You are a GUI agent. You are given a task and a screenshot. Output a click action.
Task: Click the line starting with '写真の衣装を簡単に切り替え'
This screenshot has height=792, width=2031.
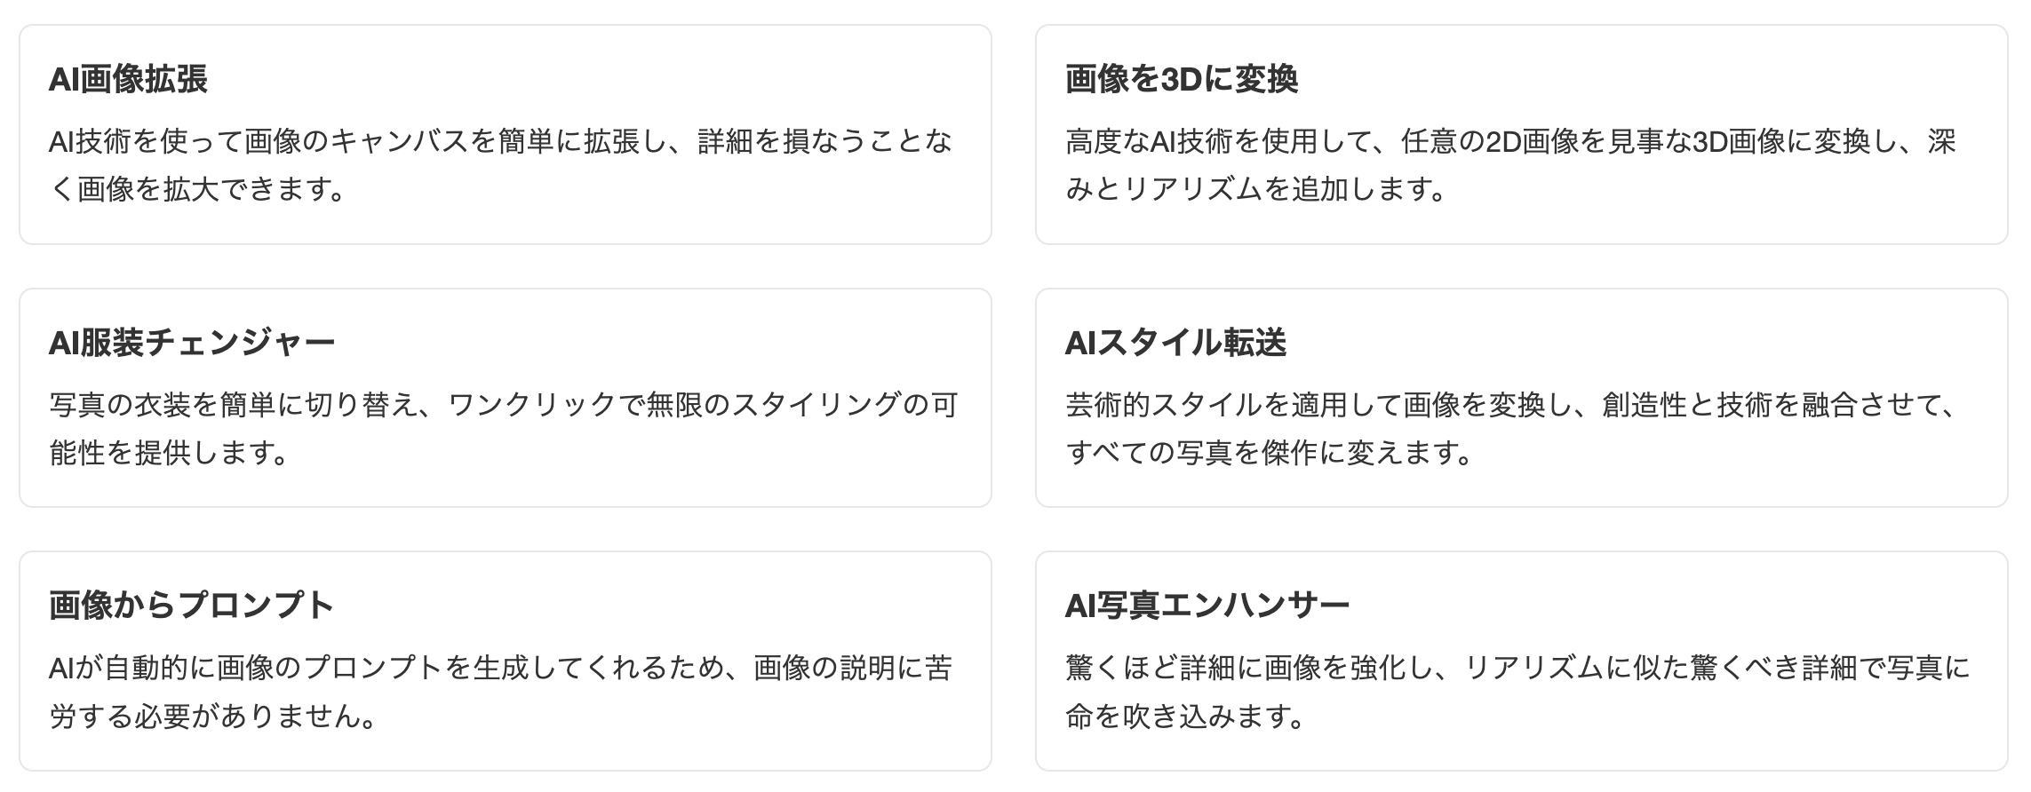tap(504, 405)
